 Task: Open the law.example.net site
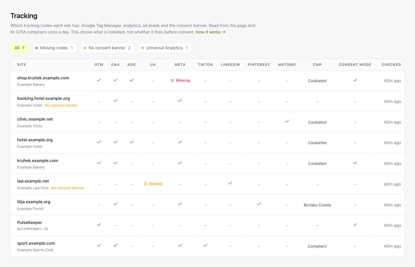33,181
